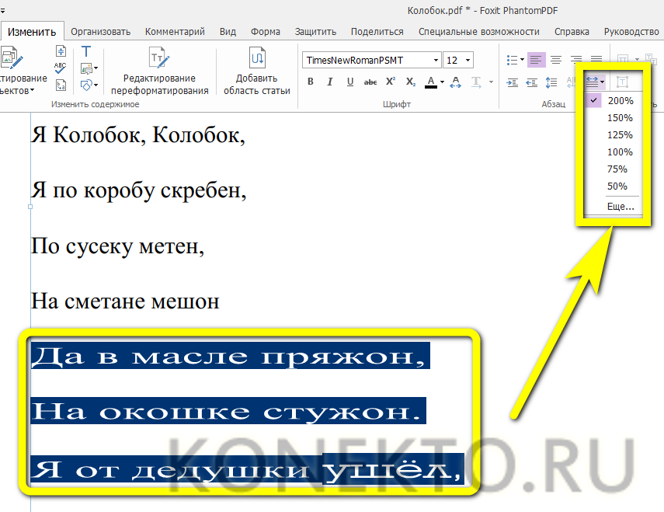Open the bullet list style dropdown arrow
Screen dimensions: 664x512
coord(522,60)
